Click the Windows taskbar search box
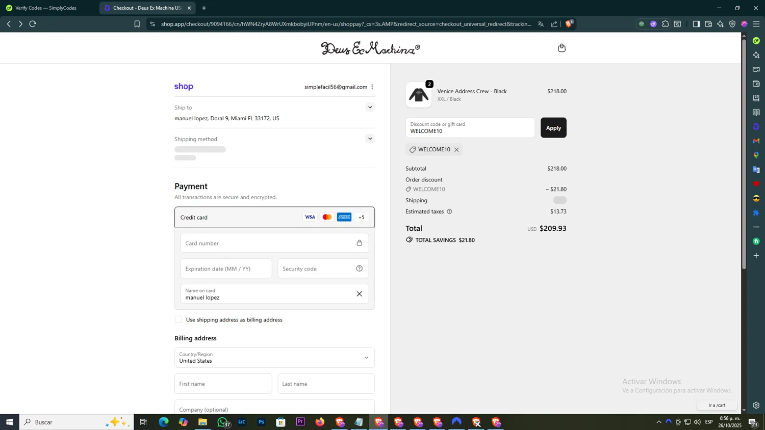 76,422
